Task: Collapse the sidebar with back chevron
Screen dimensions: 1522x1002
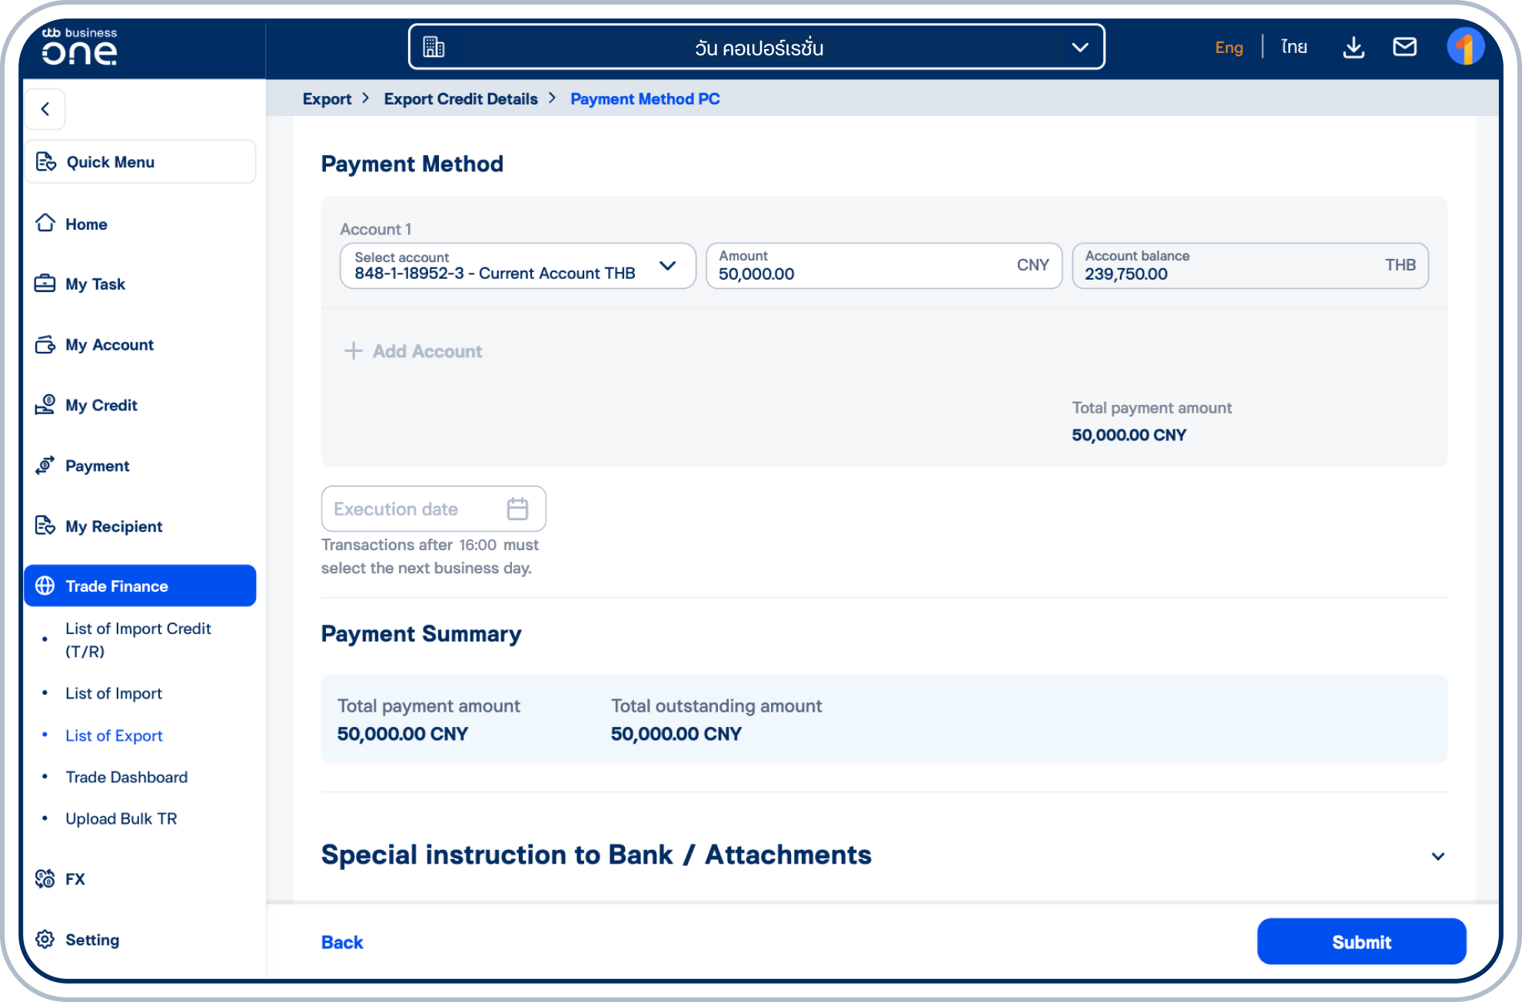Action: (45, 109)
